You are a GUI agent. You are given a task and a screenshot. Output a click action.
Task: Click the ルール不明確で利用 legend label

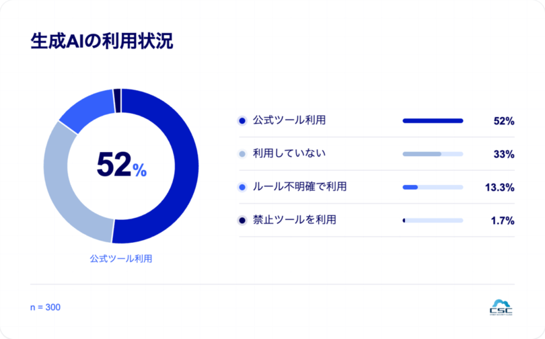[299, 187]
